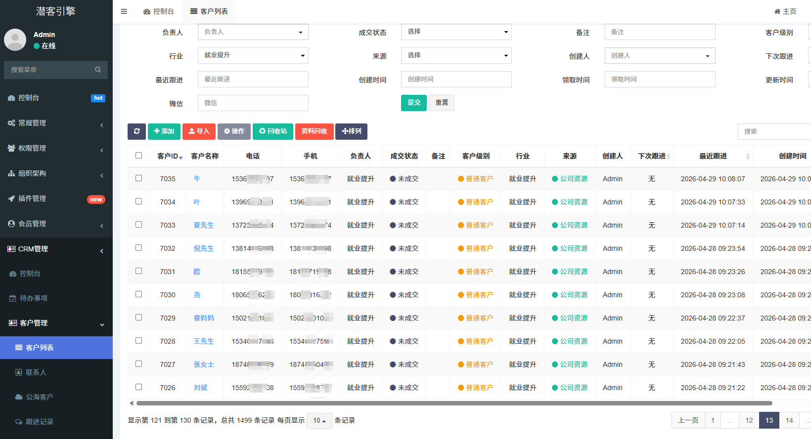Open the 创建人 filter dropdown
The image size is (811, 439).
coord(660,55)
